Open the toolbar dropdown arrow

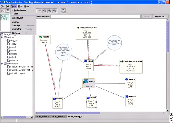(x=40, y=11)
